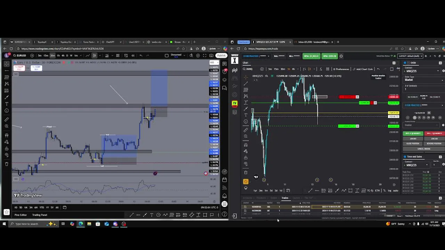Open the Windows Start menu
Screen dimensions: 445x250
click(4, 224)
